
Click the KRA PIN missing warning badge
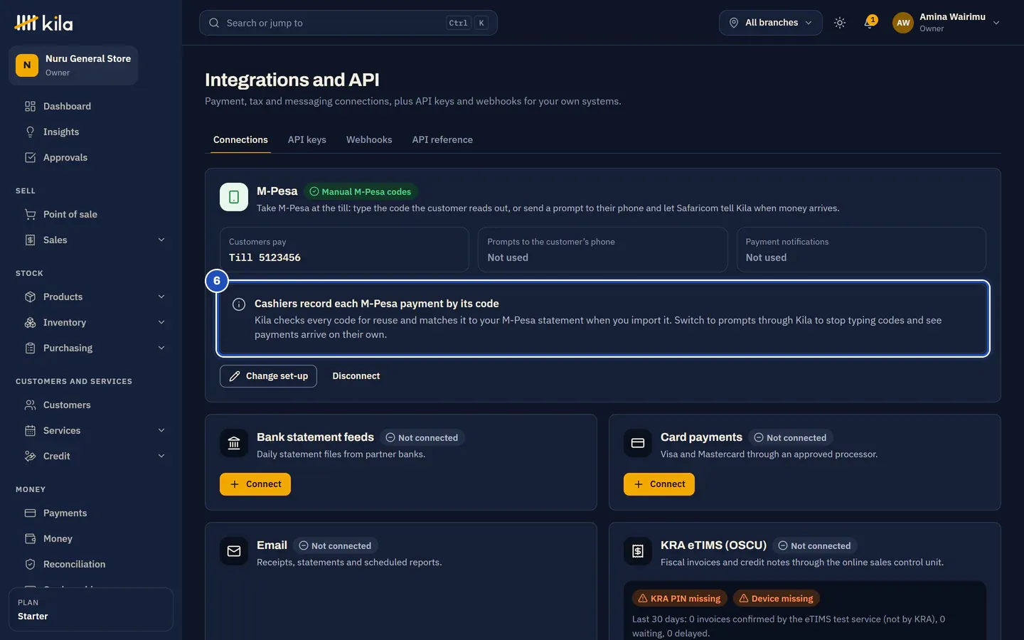680,599
